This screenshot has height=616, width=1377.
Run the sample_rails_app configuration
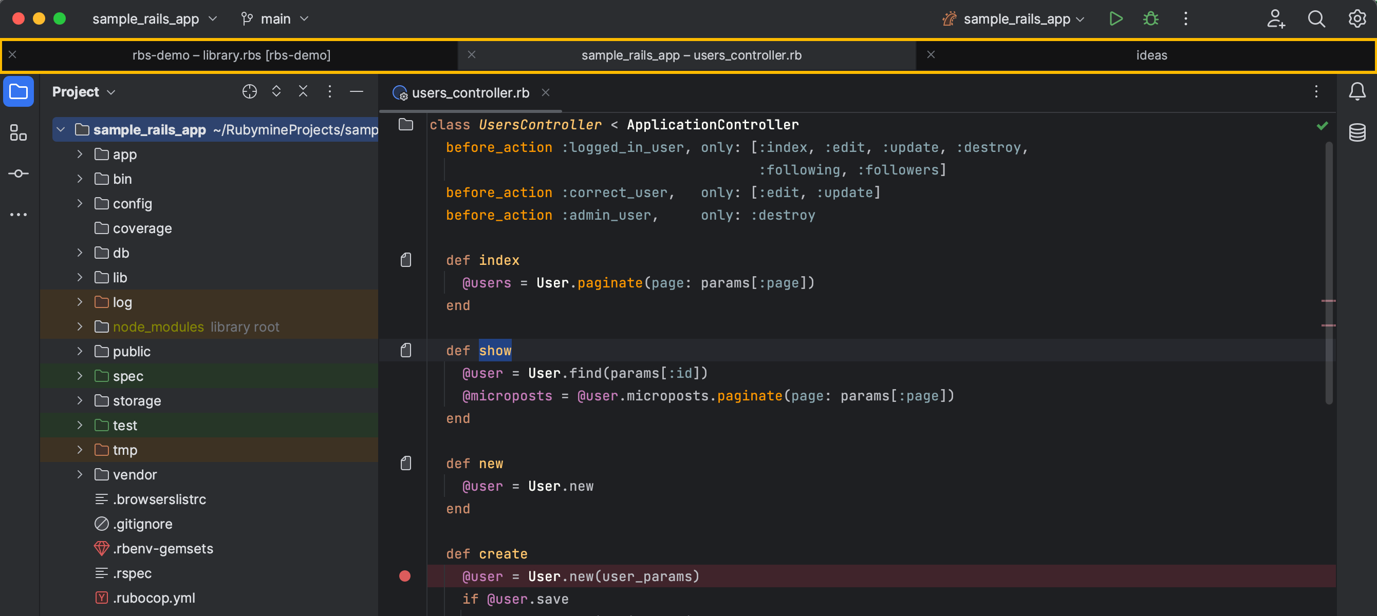(x=1115, y=18)
